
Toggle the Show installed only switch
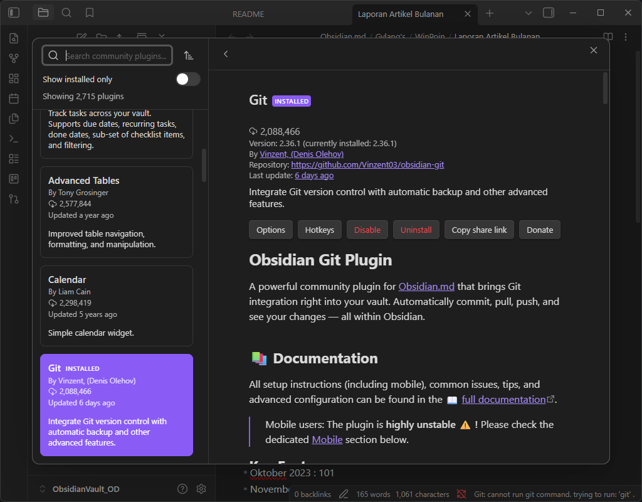[188, 79]
